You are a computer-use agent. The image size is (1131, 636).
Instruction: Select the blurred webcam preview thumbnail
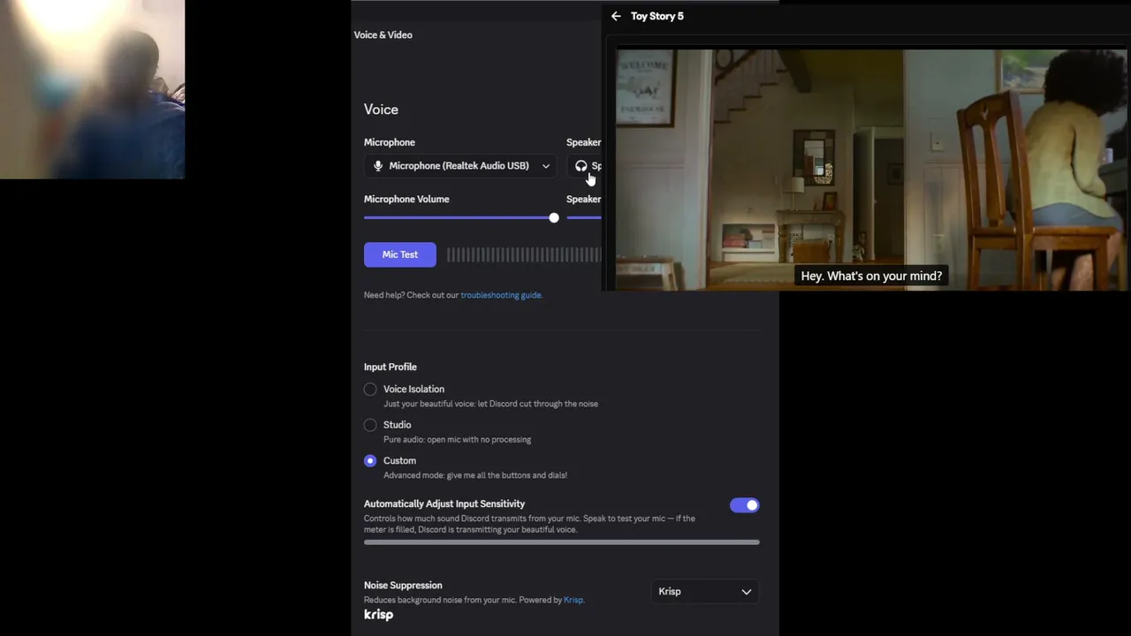(92, 89)
